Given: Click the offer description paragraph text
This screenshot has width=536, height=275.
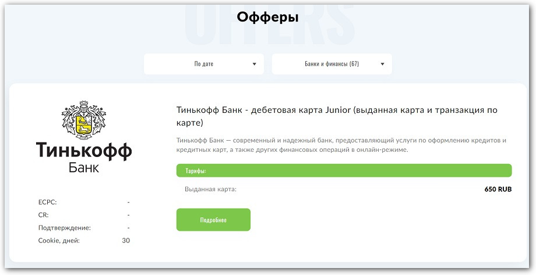Looking at the screenshot, I should point(341,145).
